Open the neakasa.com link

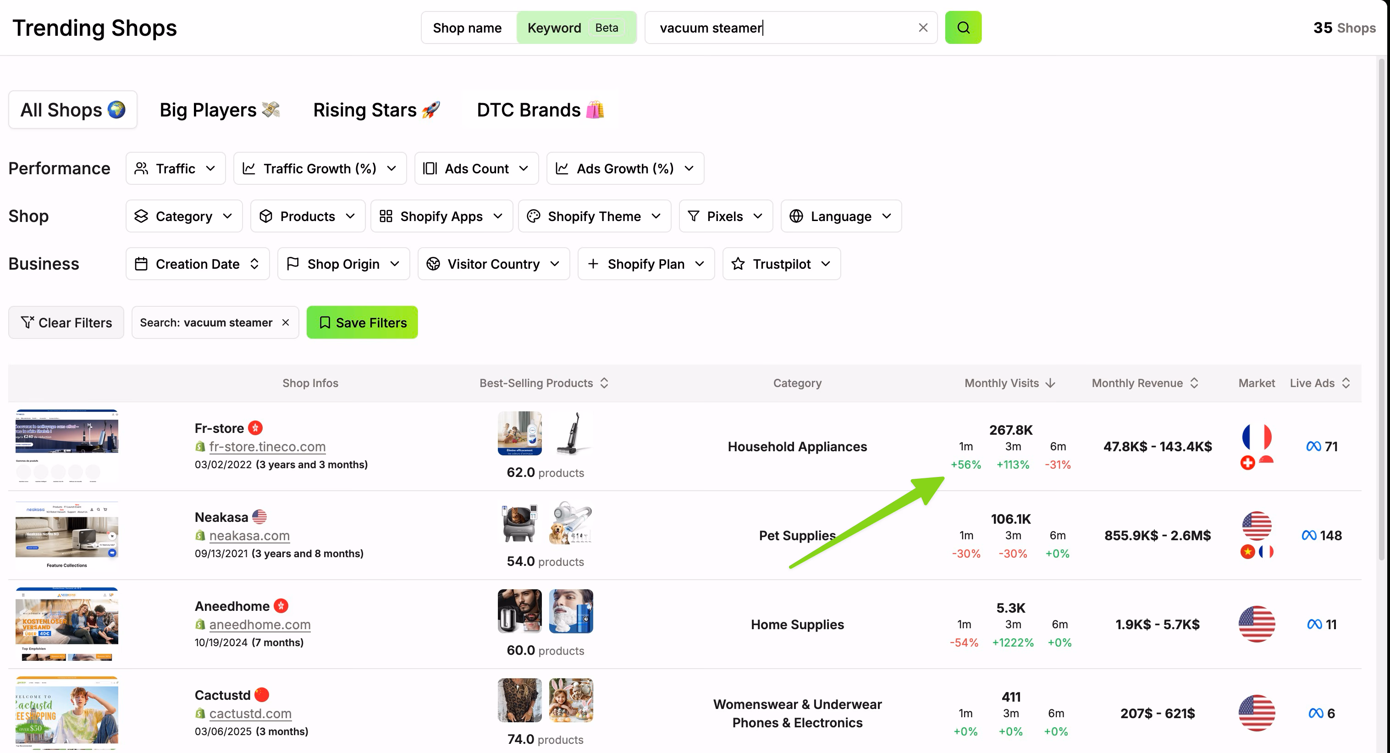pyautogui.click(x=249, y=536)
